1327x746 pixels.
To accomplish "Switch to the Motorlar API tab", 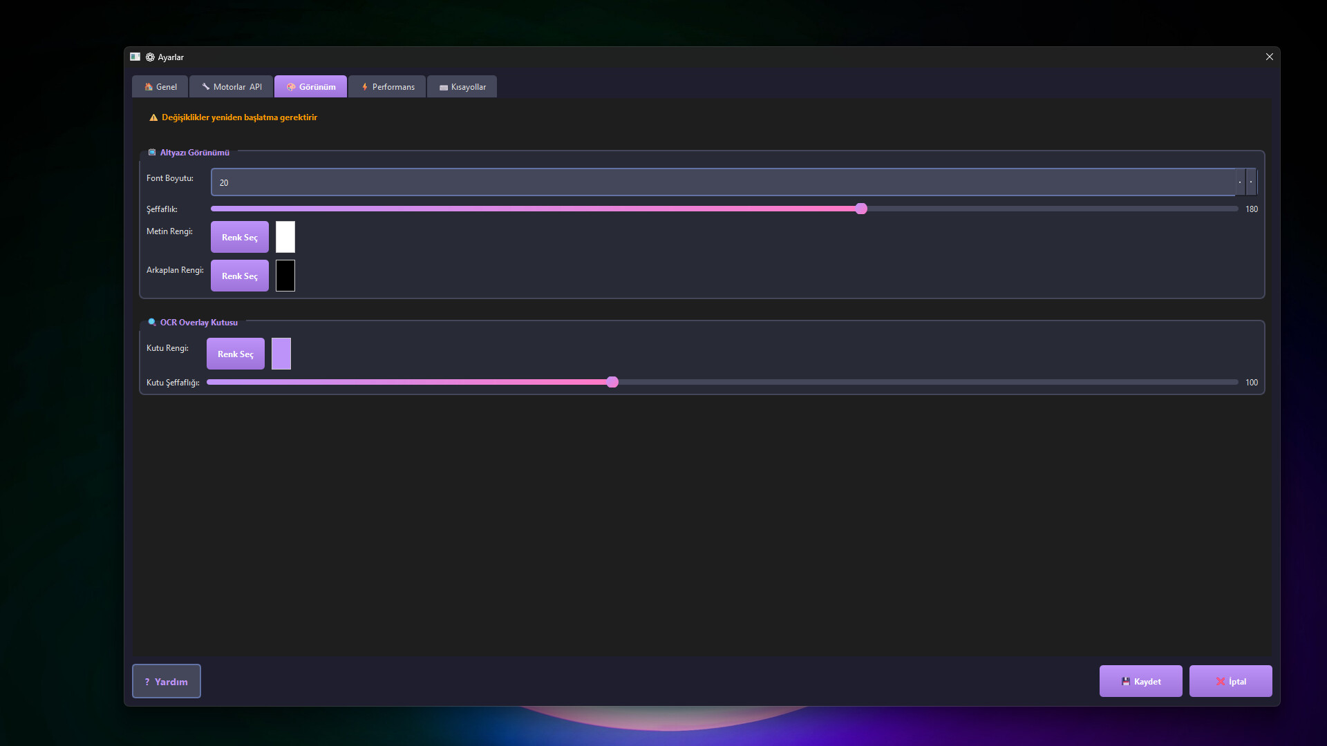I will (x=232, y=87).
